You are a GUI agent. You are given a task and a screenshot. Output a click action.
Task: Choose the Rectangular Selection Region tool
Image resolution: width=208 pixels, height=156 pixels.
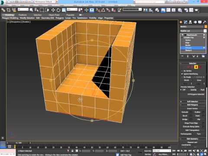coord(42,10)
